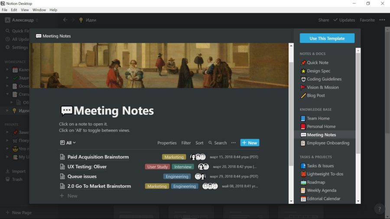Click Engineering tag on Queue issues row
Screen dimensions: 390x219
pyautogui.click(x=177, y=176)
